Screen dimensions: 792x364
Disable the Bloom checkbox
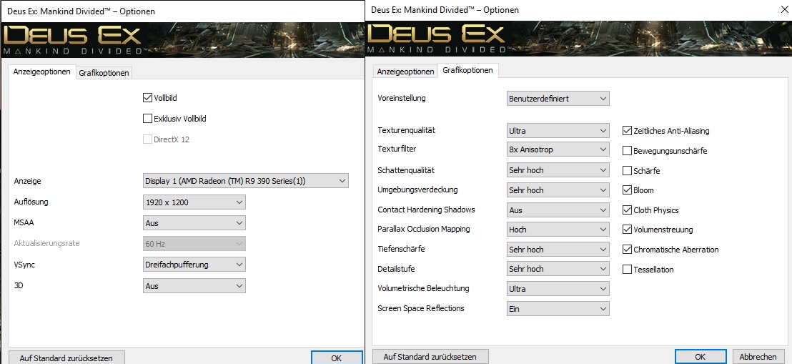[628, 190]
